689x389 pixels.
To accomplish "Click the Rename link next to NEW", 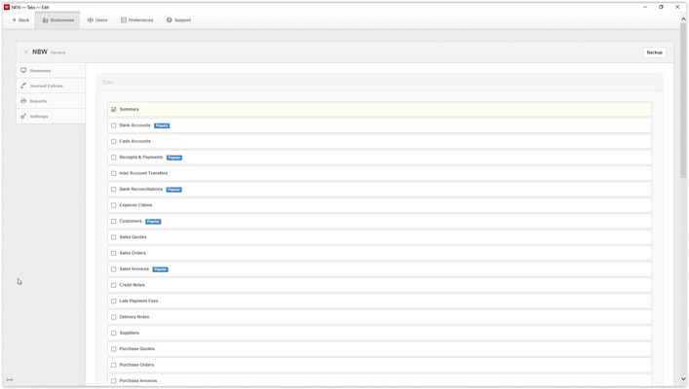I will click(x=58, y=53).
